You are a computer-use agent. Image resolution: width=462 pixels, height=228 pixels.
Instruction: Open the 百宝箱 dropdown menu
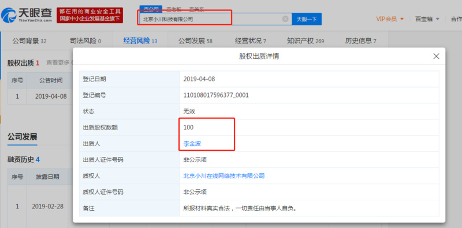click(x=427, y=19)
